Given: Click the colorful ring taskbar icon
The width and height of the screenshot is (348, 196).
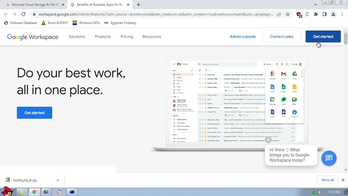Looking at the screenshot, I should coord(60,192).
